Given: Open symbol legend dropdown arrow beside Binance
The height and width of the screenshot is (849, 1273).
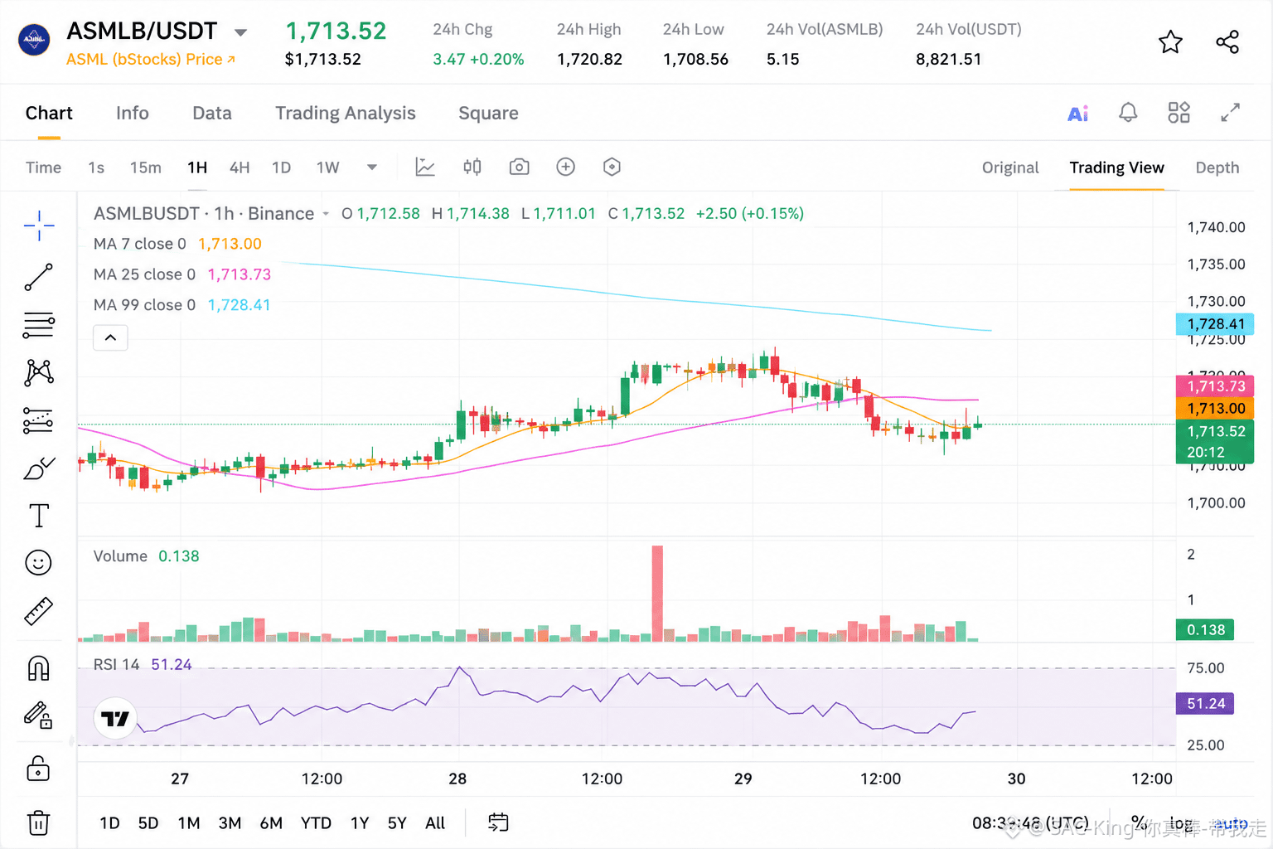Looking at the screenshot, I should [326, 214].
